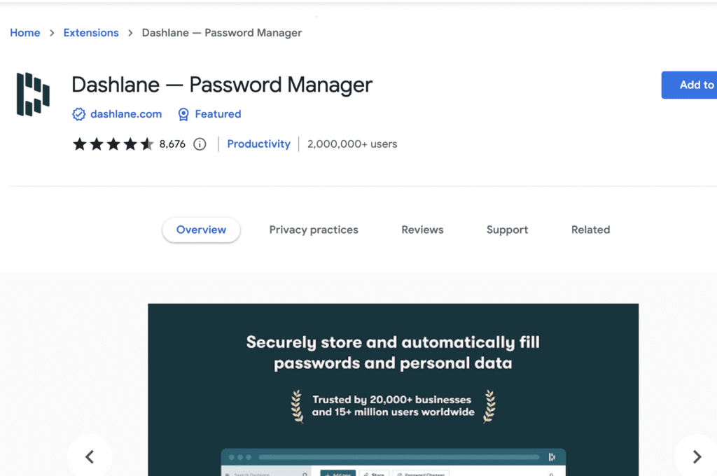
Task: Click the Dashlane logo icon
Action: [x=33, y=94]
